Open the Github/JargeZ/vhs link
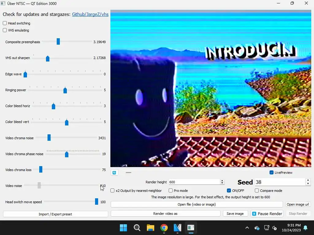This screenshot has height=235, width=314. [90, 14]
